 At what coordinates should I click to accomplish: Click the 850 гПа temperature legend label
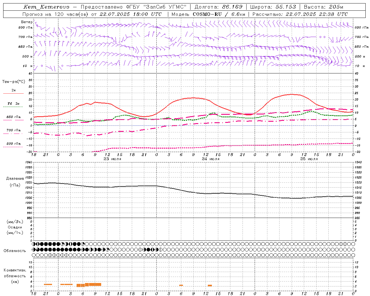(x=14, y=117)
